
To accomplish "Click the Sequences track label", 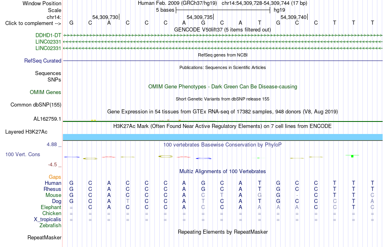I will 48,73.
